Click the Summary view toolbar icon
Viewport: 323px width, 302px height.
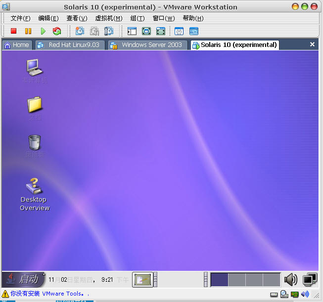tap(179, 31)
